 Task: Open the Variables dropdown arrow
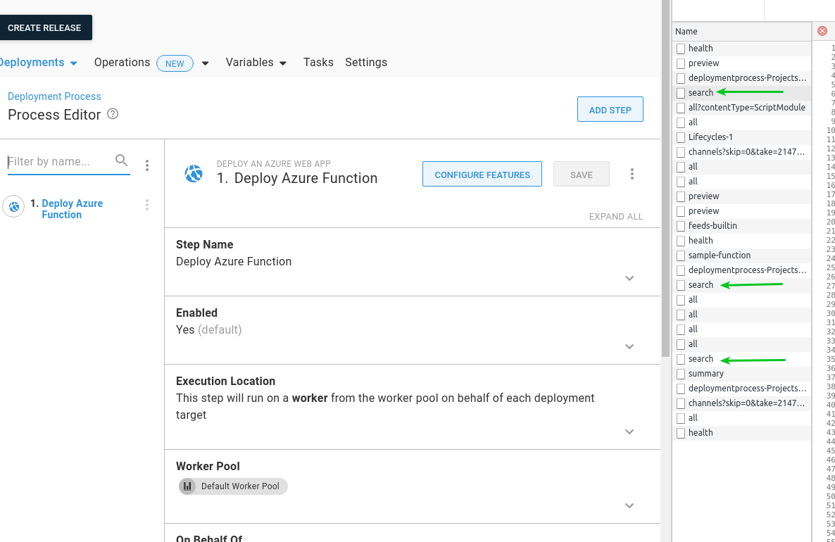click(283, 63)
